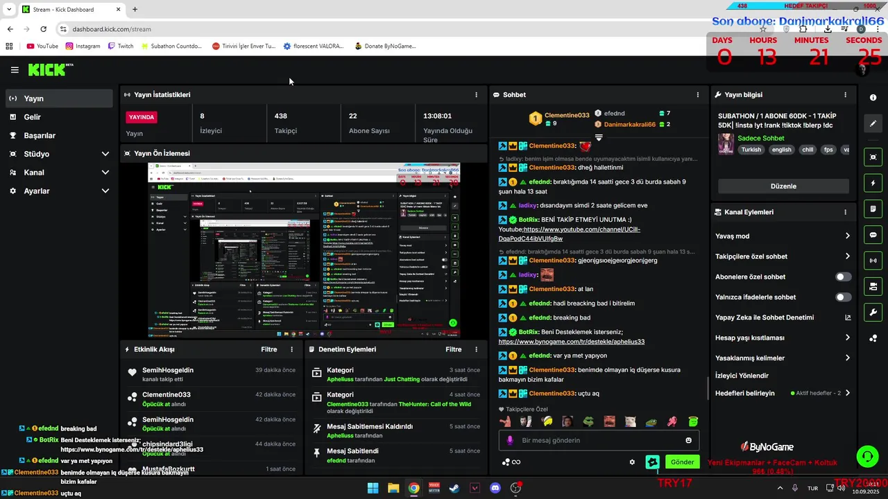Click the pencil edit icon in right toolbar

(x=873, y=124)
